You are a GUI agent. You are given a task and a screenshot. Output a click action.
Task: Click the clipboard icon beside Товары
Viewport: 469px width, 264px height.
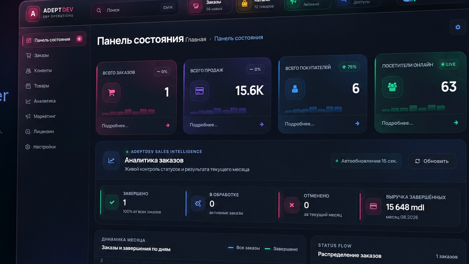(28, 86)
